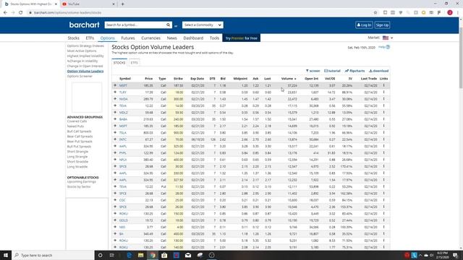Expand the NVDA row plus sign

(x=115, y=99)
